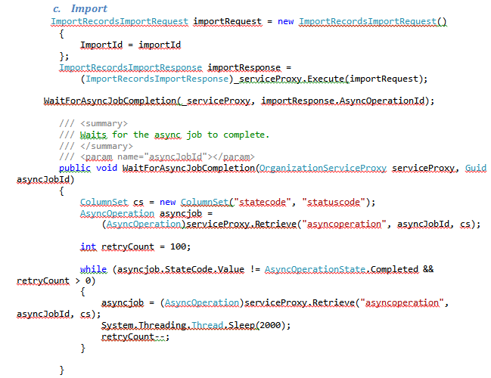Image resolution: width=491 pixels, height=378 pixels.
Task: Click the 'ImportId = importId' assignment line
Action: 130,45
